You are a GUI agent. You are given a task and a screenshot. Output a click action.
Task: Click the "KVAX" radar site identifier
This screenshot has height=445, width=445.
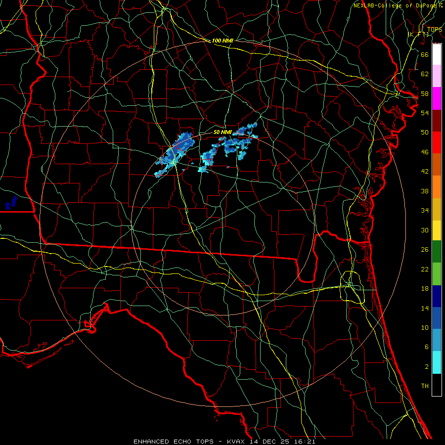[x=237, y=442]
